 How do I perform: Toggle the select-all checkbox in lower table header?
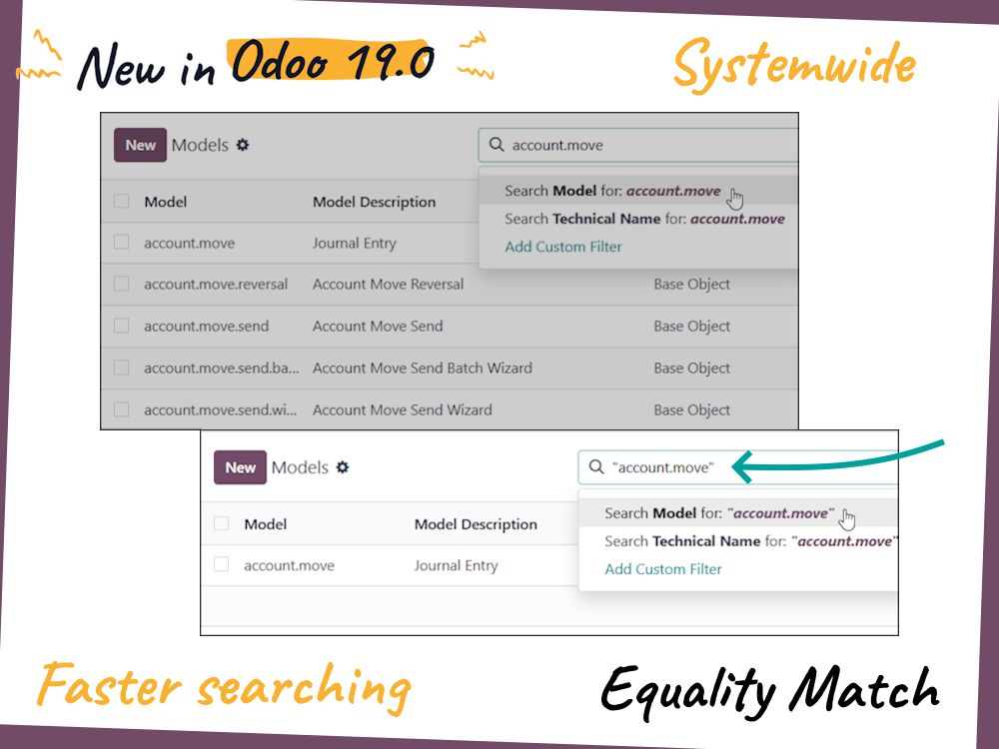click(221, 523)
